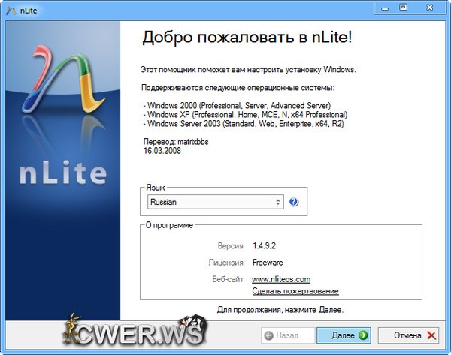
Task: Follow the Сделать пожертвование link
Action: 295,291
